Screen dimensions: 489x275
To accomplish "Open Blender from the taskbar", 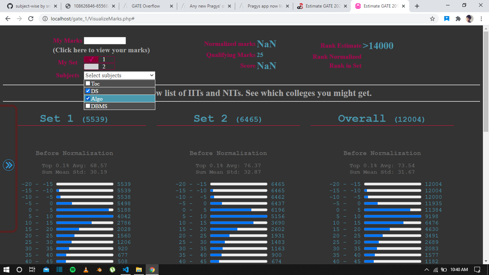I will (x=99, y=270).
